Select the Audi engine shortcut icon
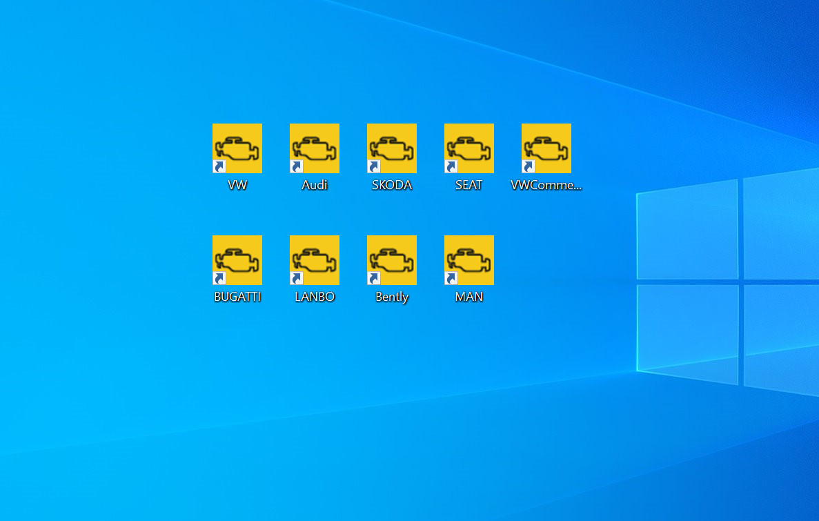The width and height of the screenshot is (819, 521). click(x=315, y=148)
